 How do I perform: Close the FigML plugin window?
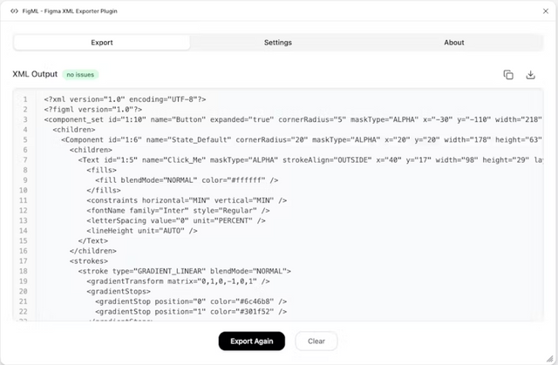pos(546,11)
